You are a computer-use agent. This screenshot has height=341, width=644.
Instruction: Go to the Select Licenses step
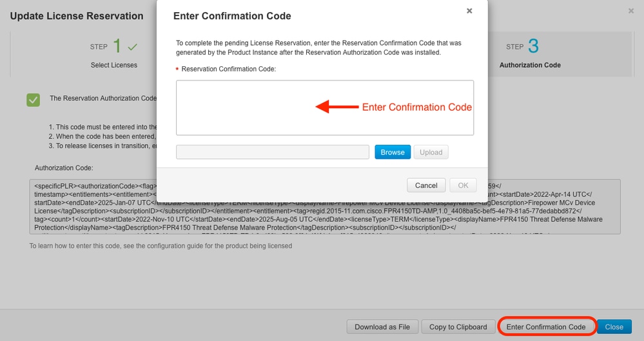(x=113, y=65)
